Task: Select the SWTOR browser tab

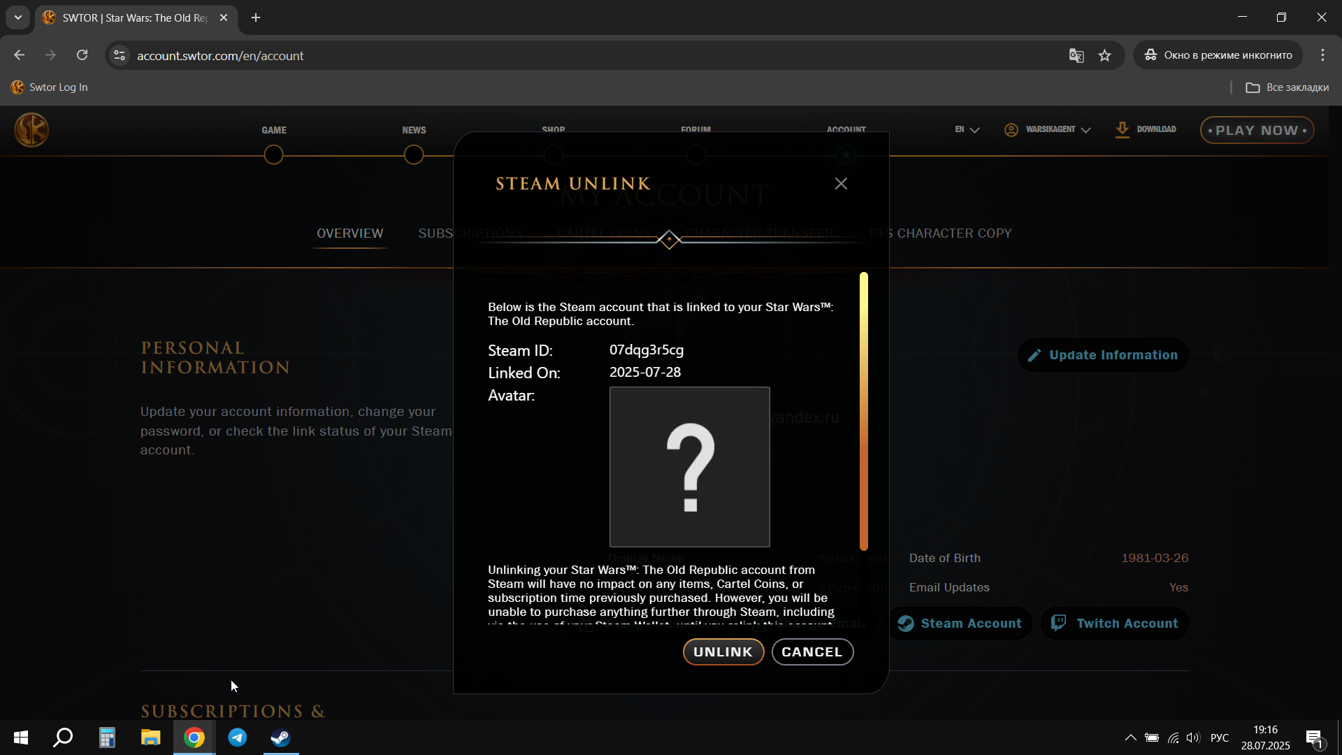Action: 136,17
